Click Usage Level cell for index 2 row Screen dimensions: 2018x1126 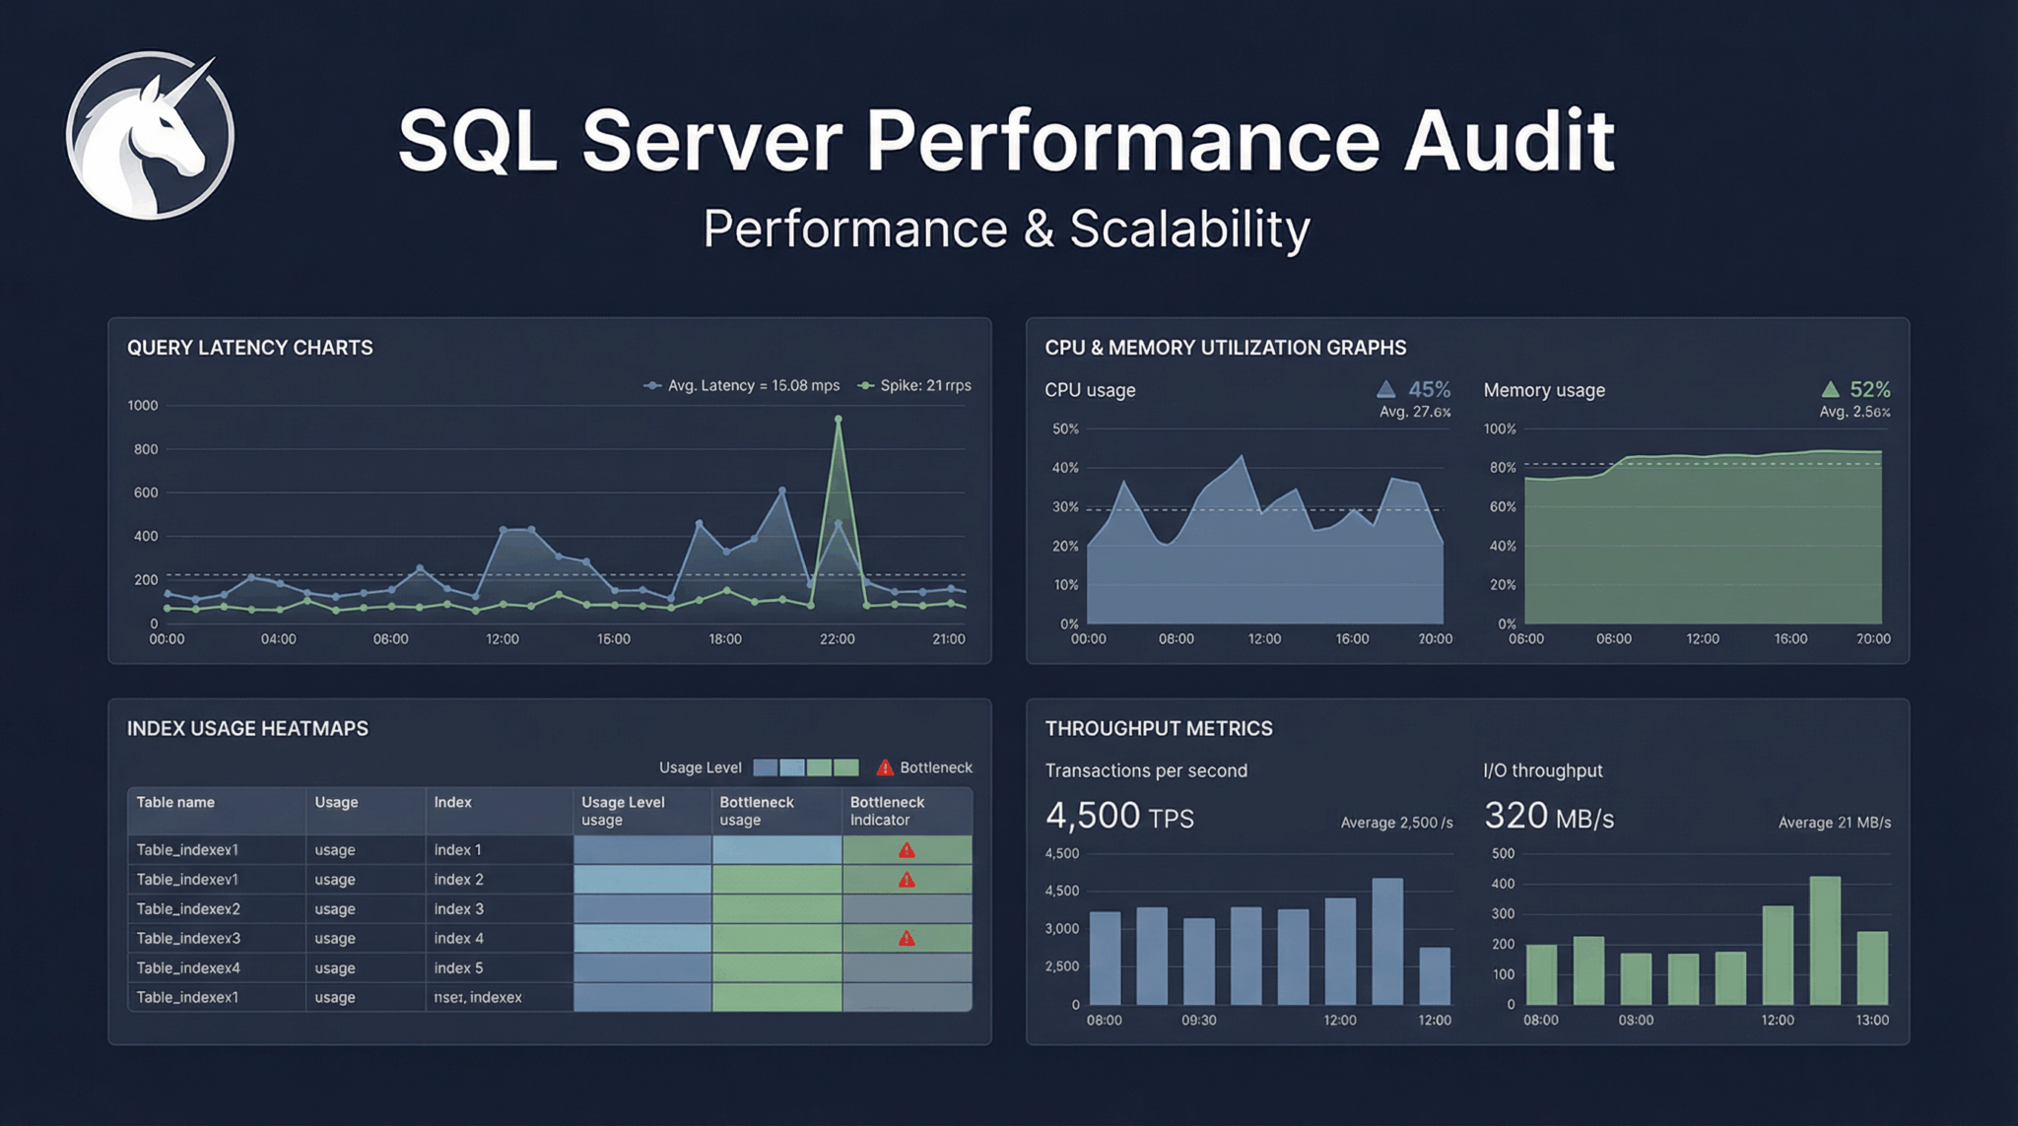[x=642, y=880]
